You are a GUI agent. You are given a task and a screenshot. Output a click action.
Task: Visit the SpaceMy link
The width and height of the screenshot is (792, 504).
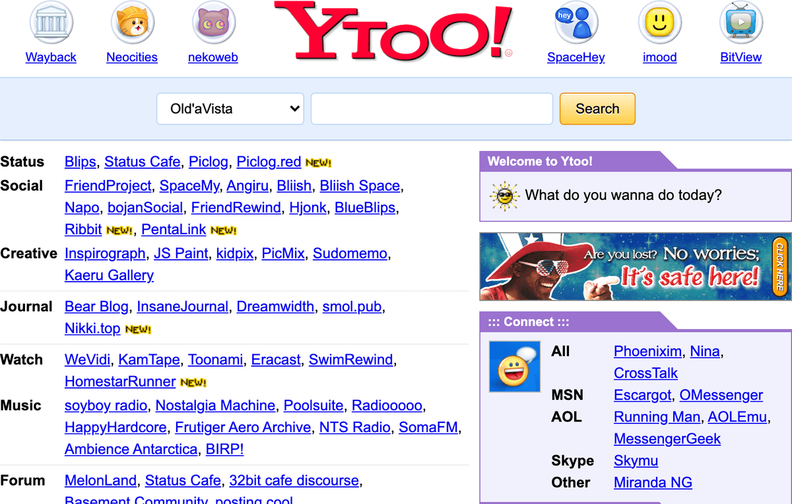[189, 186]
